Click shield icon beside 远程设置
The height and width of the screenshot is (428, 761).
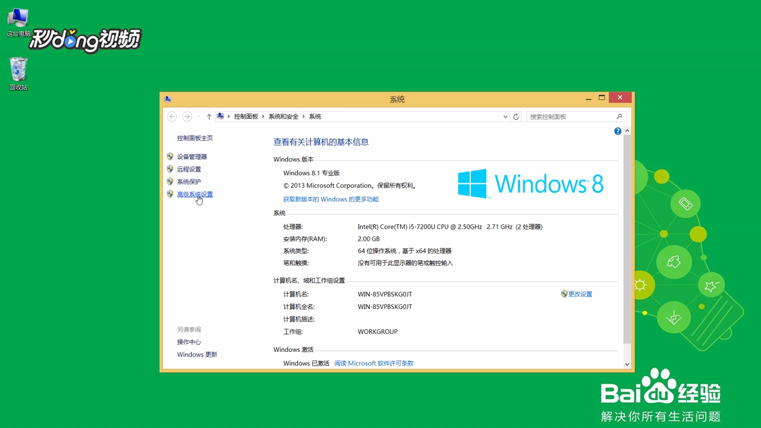point(170,169)
